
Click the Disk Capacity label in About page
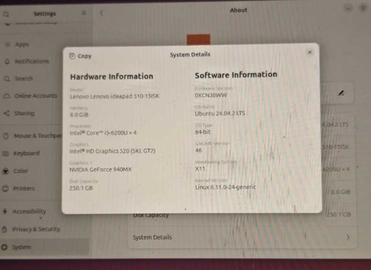click(151, 215)
